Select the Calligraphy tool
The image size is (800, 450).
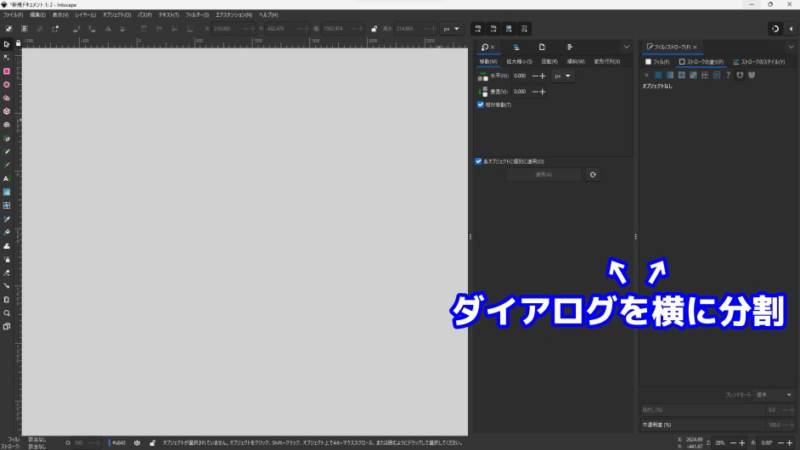(x=7, y=165)
